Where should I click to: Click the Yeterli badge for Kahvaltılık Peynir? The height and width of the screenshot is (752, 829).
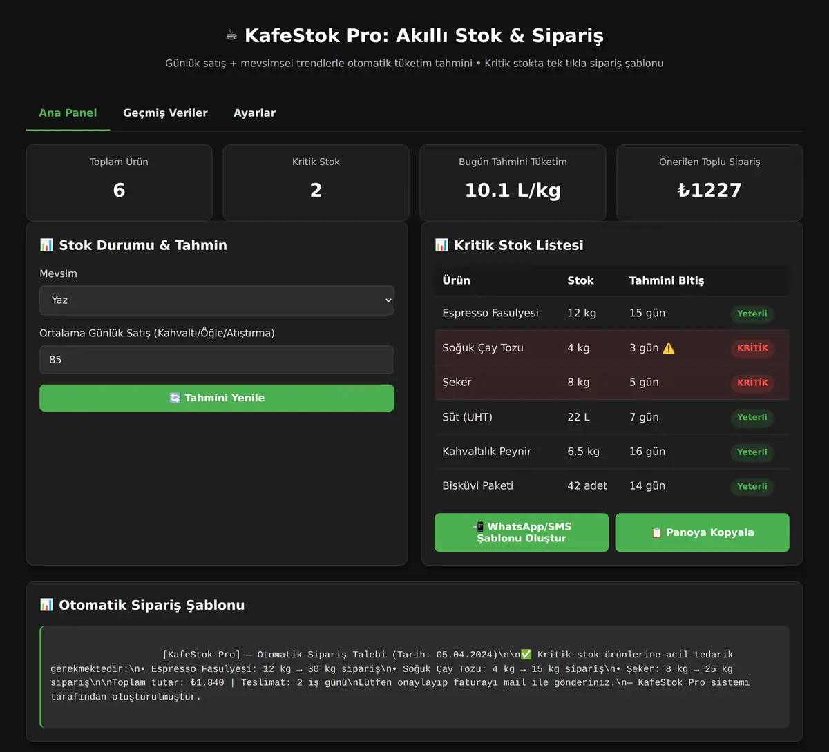coord(752,452)
